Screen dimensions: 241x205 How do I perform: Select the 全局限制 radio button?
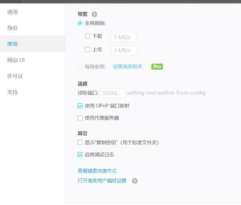pyautogui.click(x=80, y=23)
